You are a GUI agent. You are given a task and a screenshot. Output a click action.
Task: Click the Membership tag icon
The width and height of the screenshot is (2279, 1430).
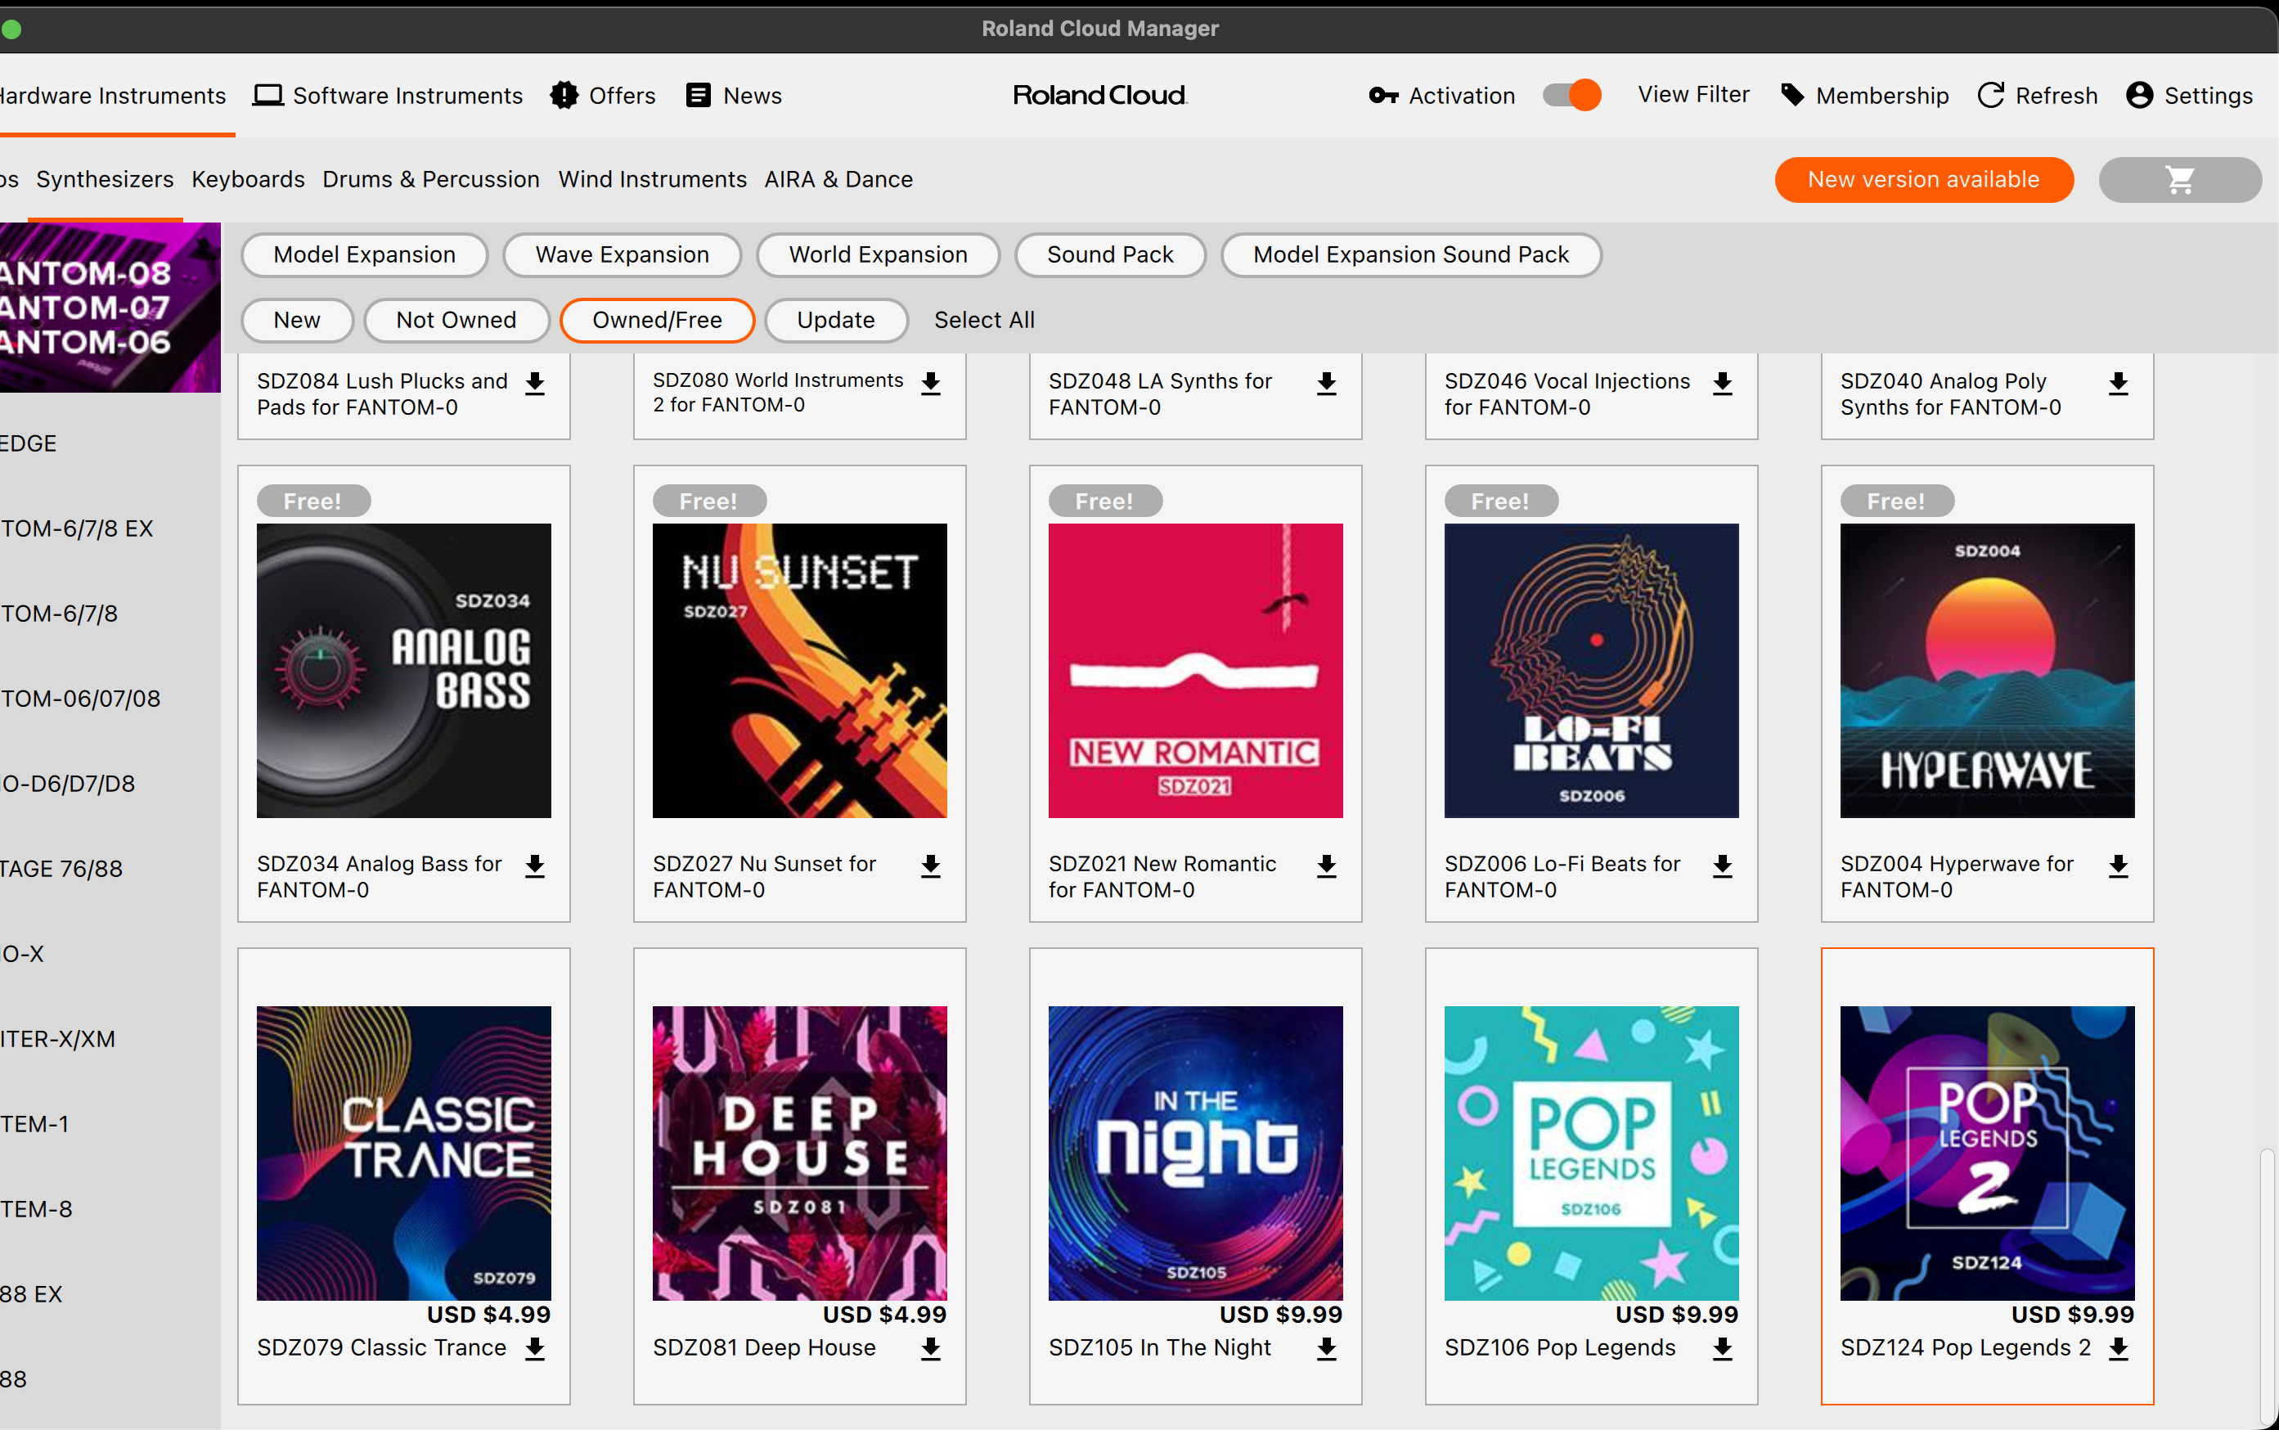pyautogui.click(x=1792, y=95)
